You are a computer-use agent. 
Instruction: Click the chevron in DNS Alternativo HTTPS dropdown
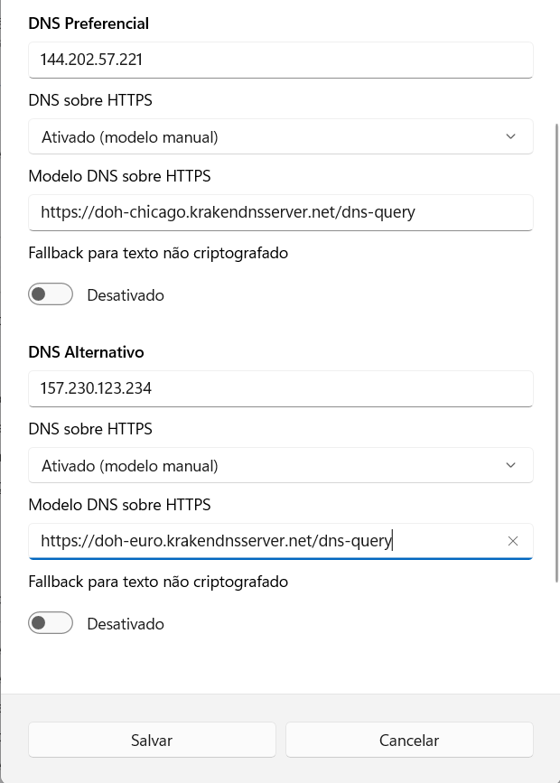coord(510,465)
